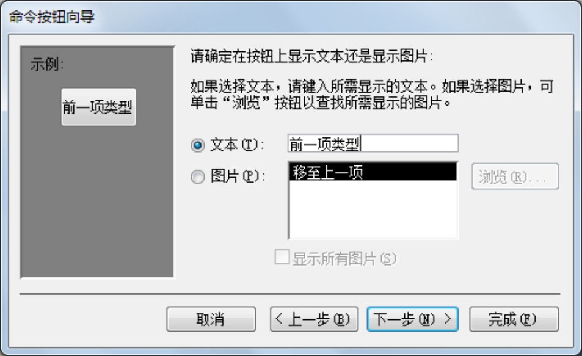Viewport: 582px width, 356px height.
Task: Click the 显示所有图片(S) checkbox label
Action: click(344, 259)
